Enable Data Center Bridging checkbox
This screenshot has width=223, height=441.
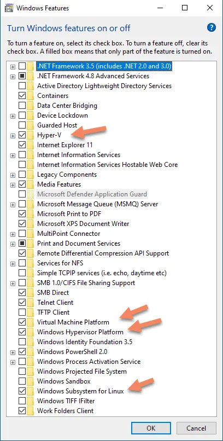22,106
